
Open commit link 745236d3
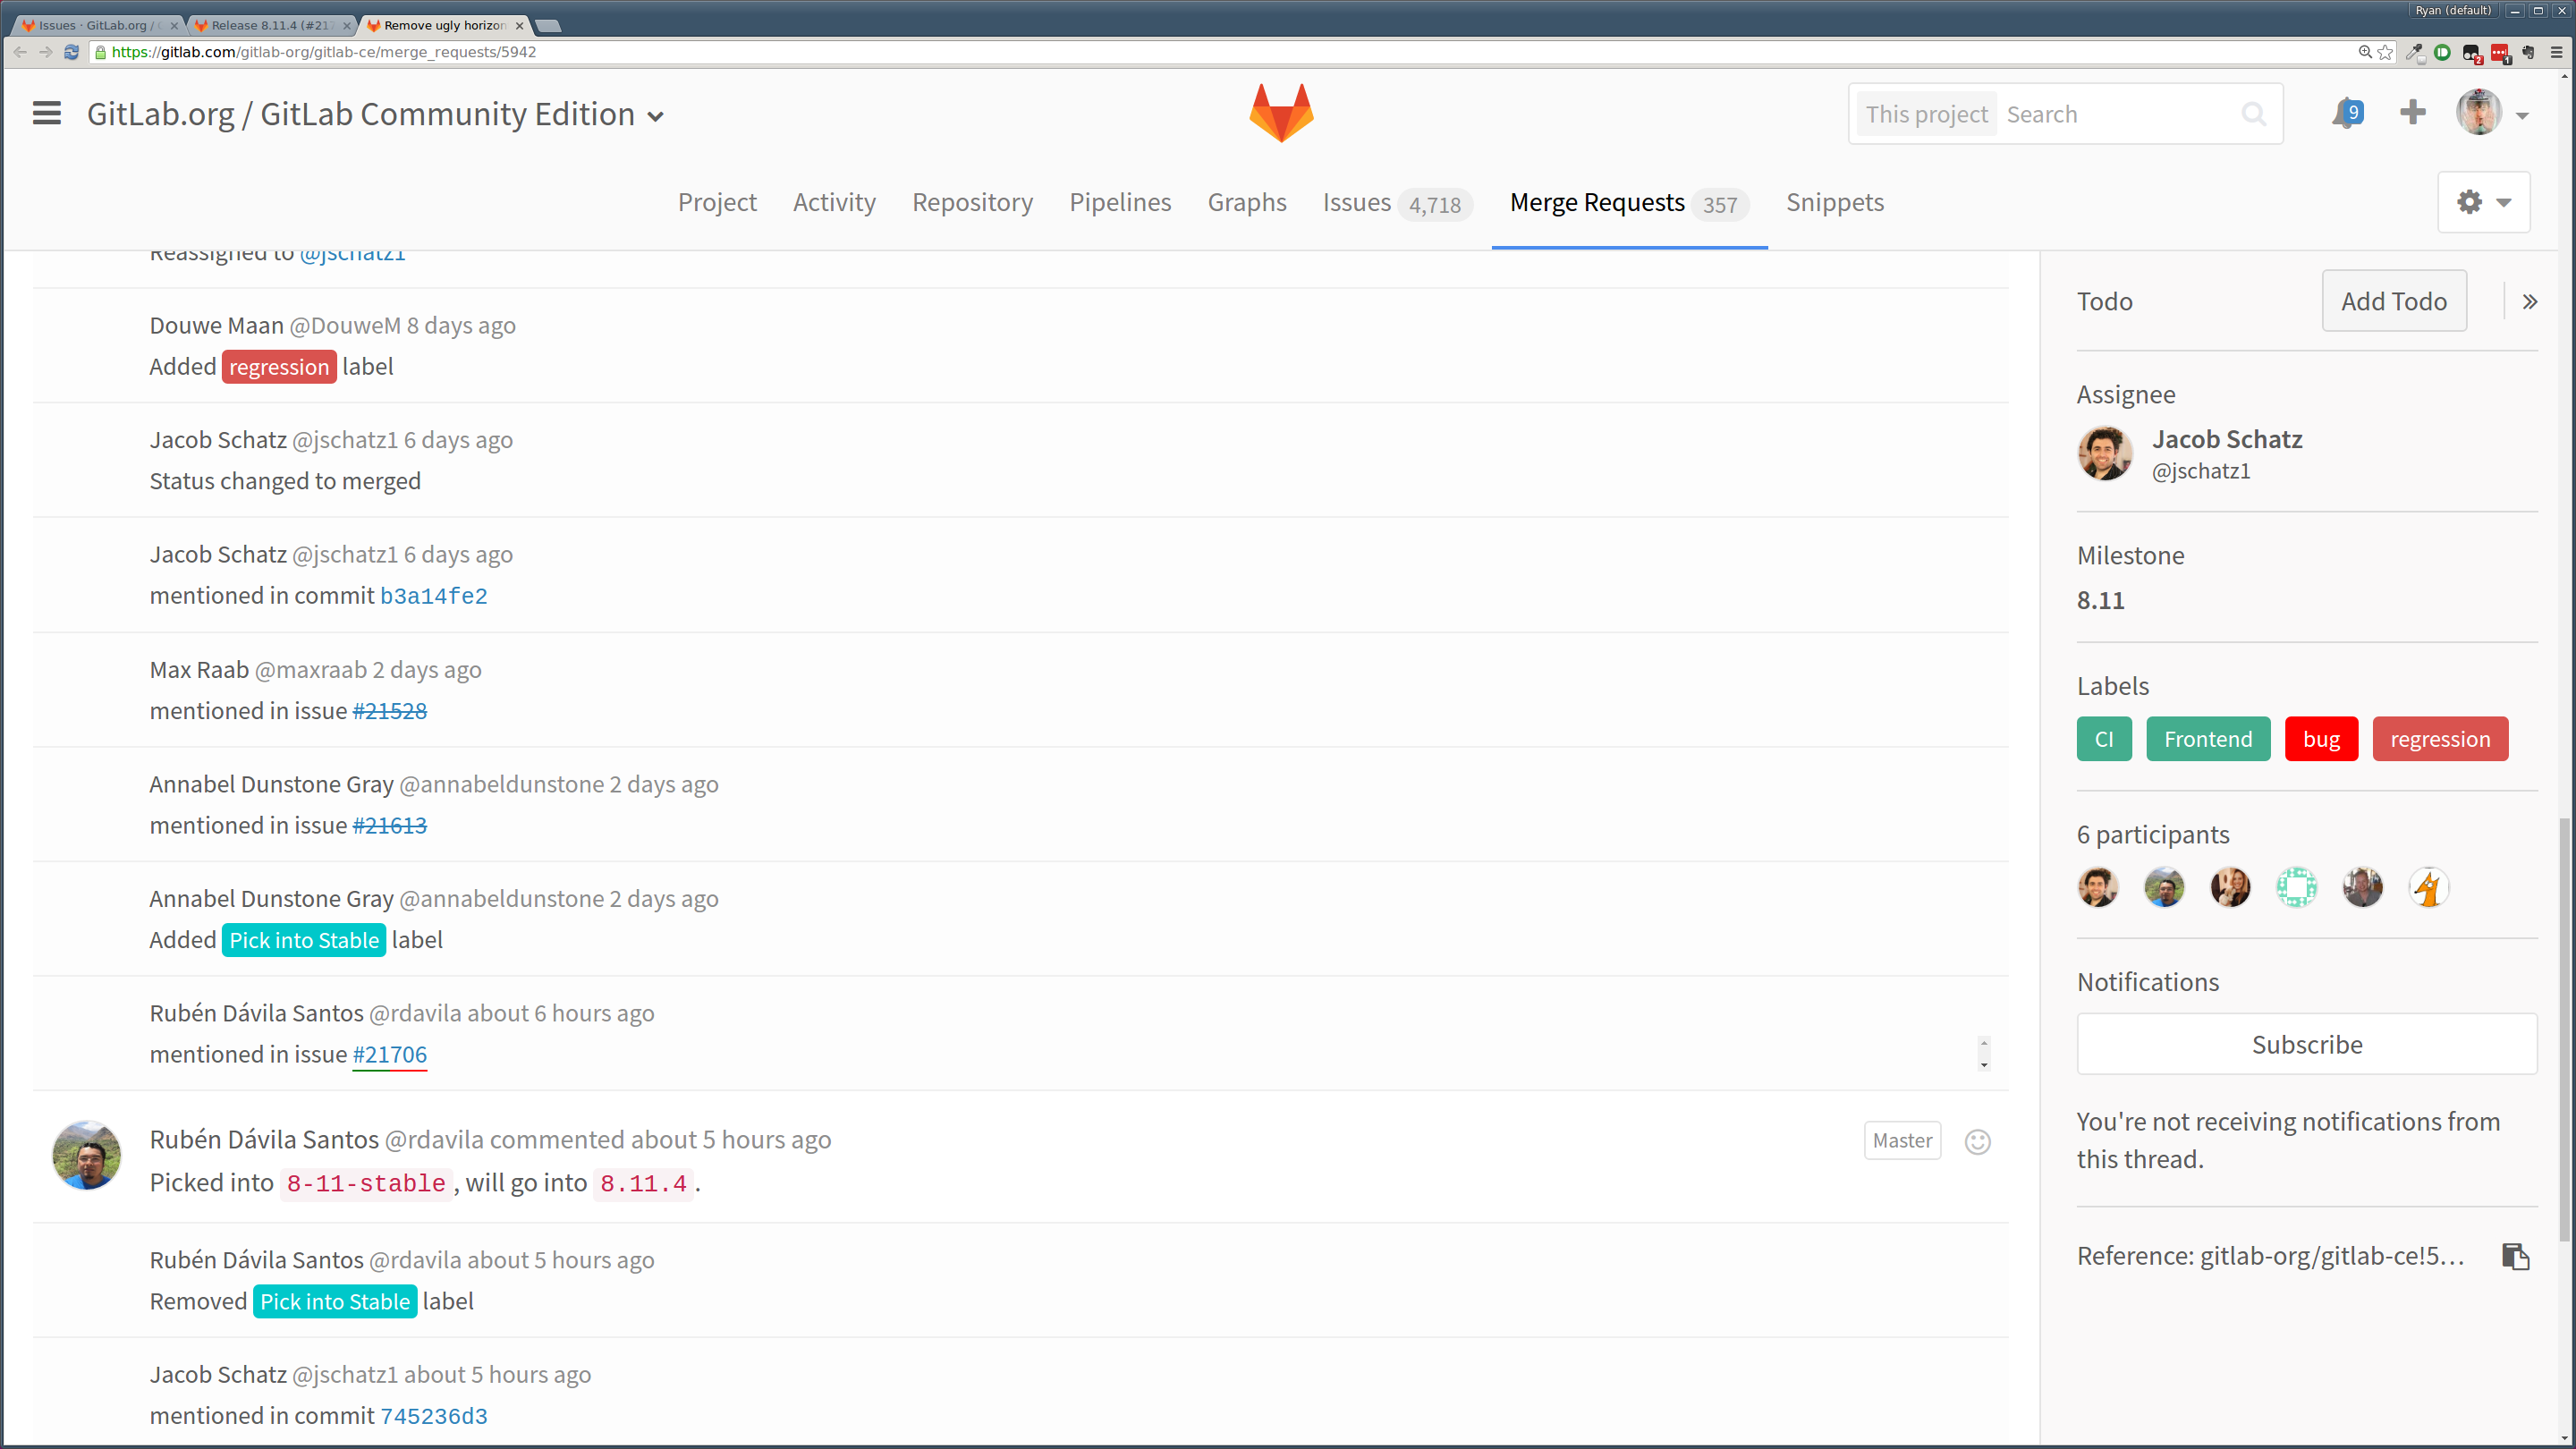click(433, 1416)
